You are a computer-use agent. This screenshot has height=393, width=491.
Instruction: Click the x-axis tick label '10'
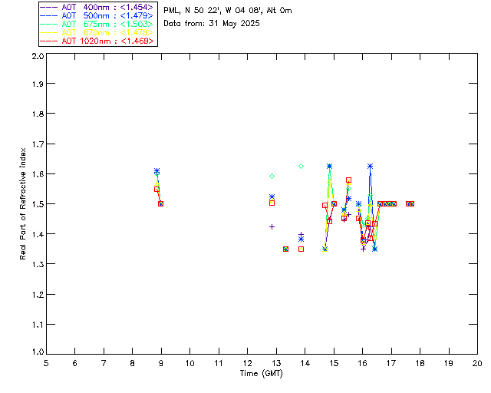pyautogui.click(x=189, y=363)
